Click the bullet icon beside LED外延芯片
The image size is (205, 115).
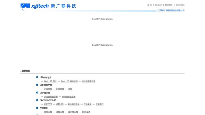37,77
